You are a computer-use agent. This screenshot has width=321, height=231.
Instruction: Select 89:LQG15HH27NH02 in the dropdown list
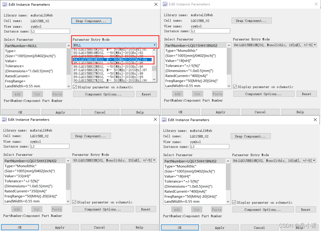coord(112,77)
